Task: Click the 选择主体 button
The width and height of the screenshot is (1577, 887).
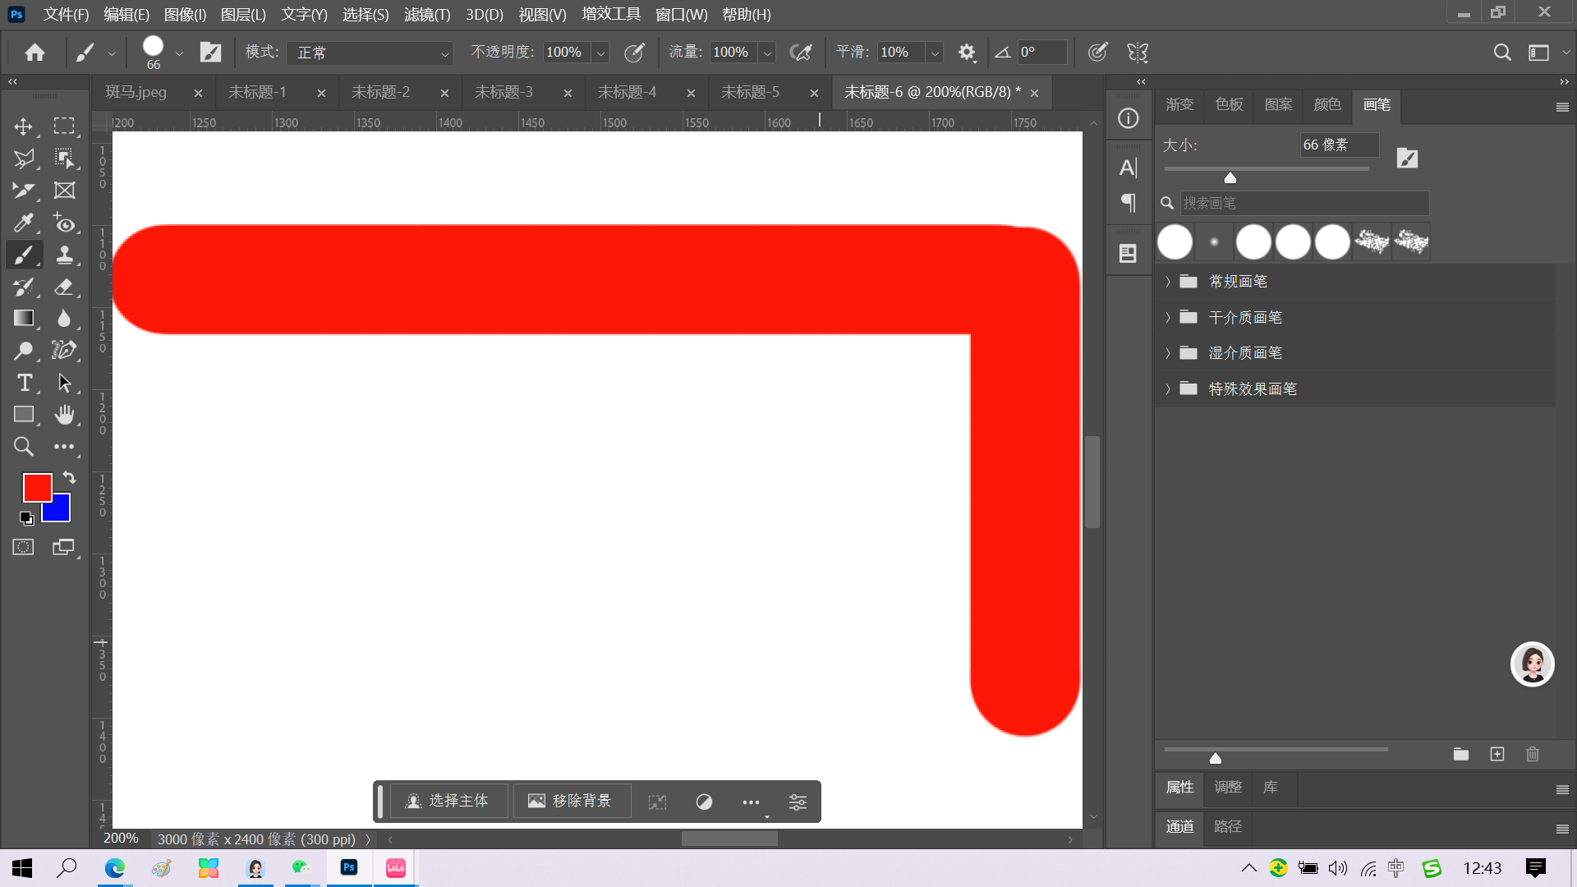Action: [448, 801]
